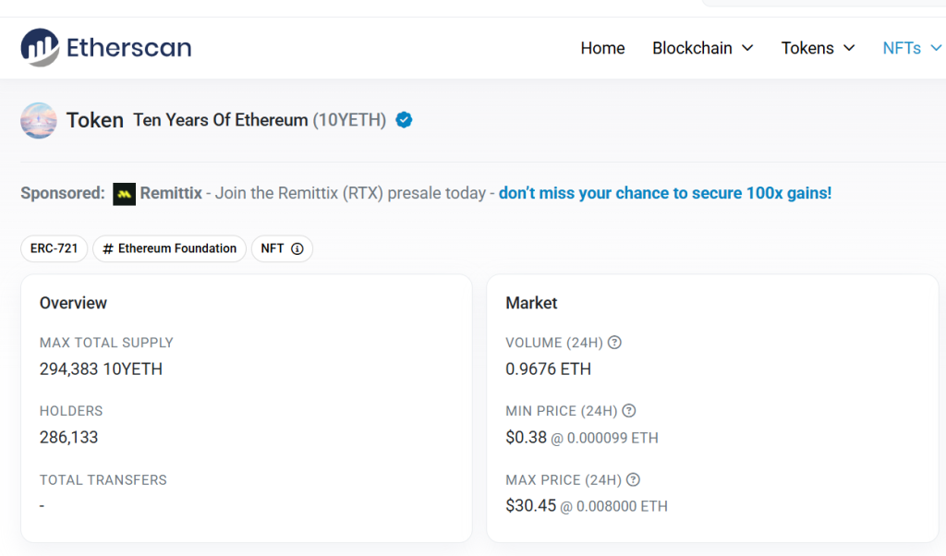Select the ERC-721 tag
The image size is (946, 556).
(x=55, y=248)
